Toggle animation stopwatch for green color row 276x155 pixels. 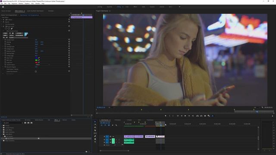pyautogui.click(x=5, y=60)
